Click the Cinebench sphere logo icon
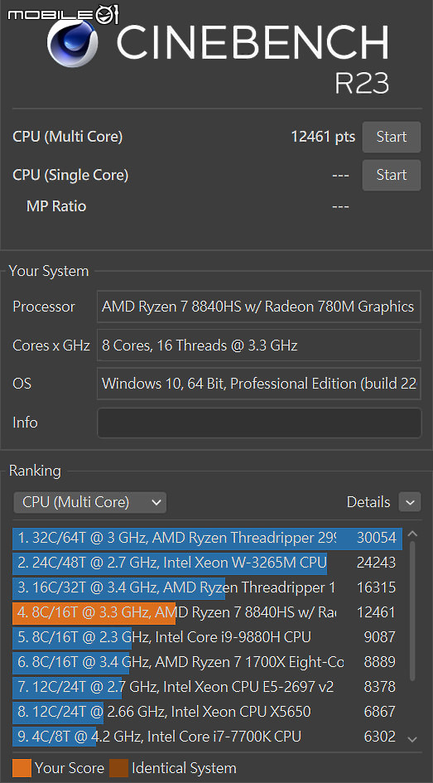 (72, 42)
